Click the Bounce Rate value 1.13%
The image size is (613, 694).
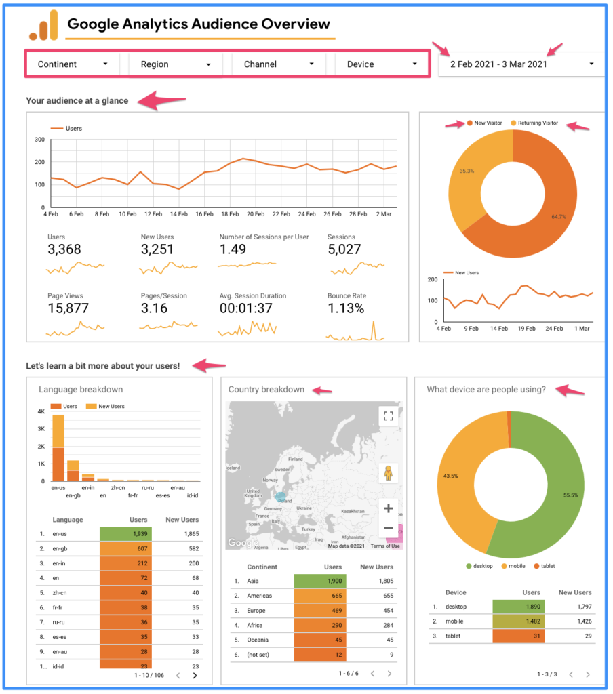pyautogui.click(x=346, y=308)
